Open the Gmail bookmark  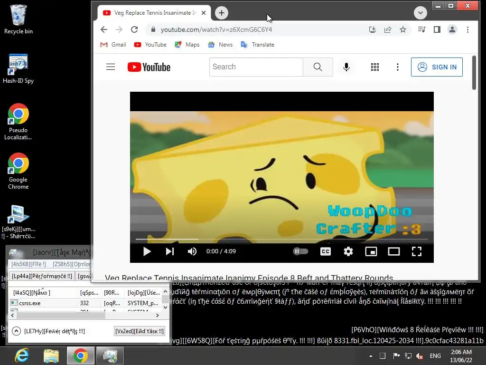(x=113, y=45)
